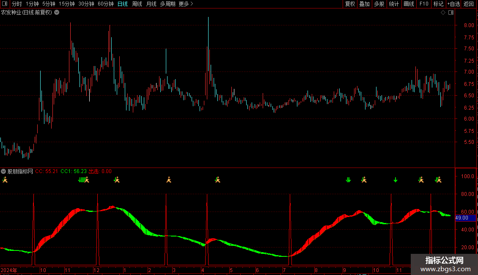Click running-figure signal icon in mid-November
478x275 pixels.
(87, 180)
